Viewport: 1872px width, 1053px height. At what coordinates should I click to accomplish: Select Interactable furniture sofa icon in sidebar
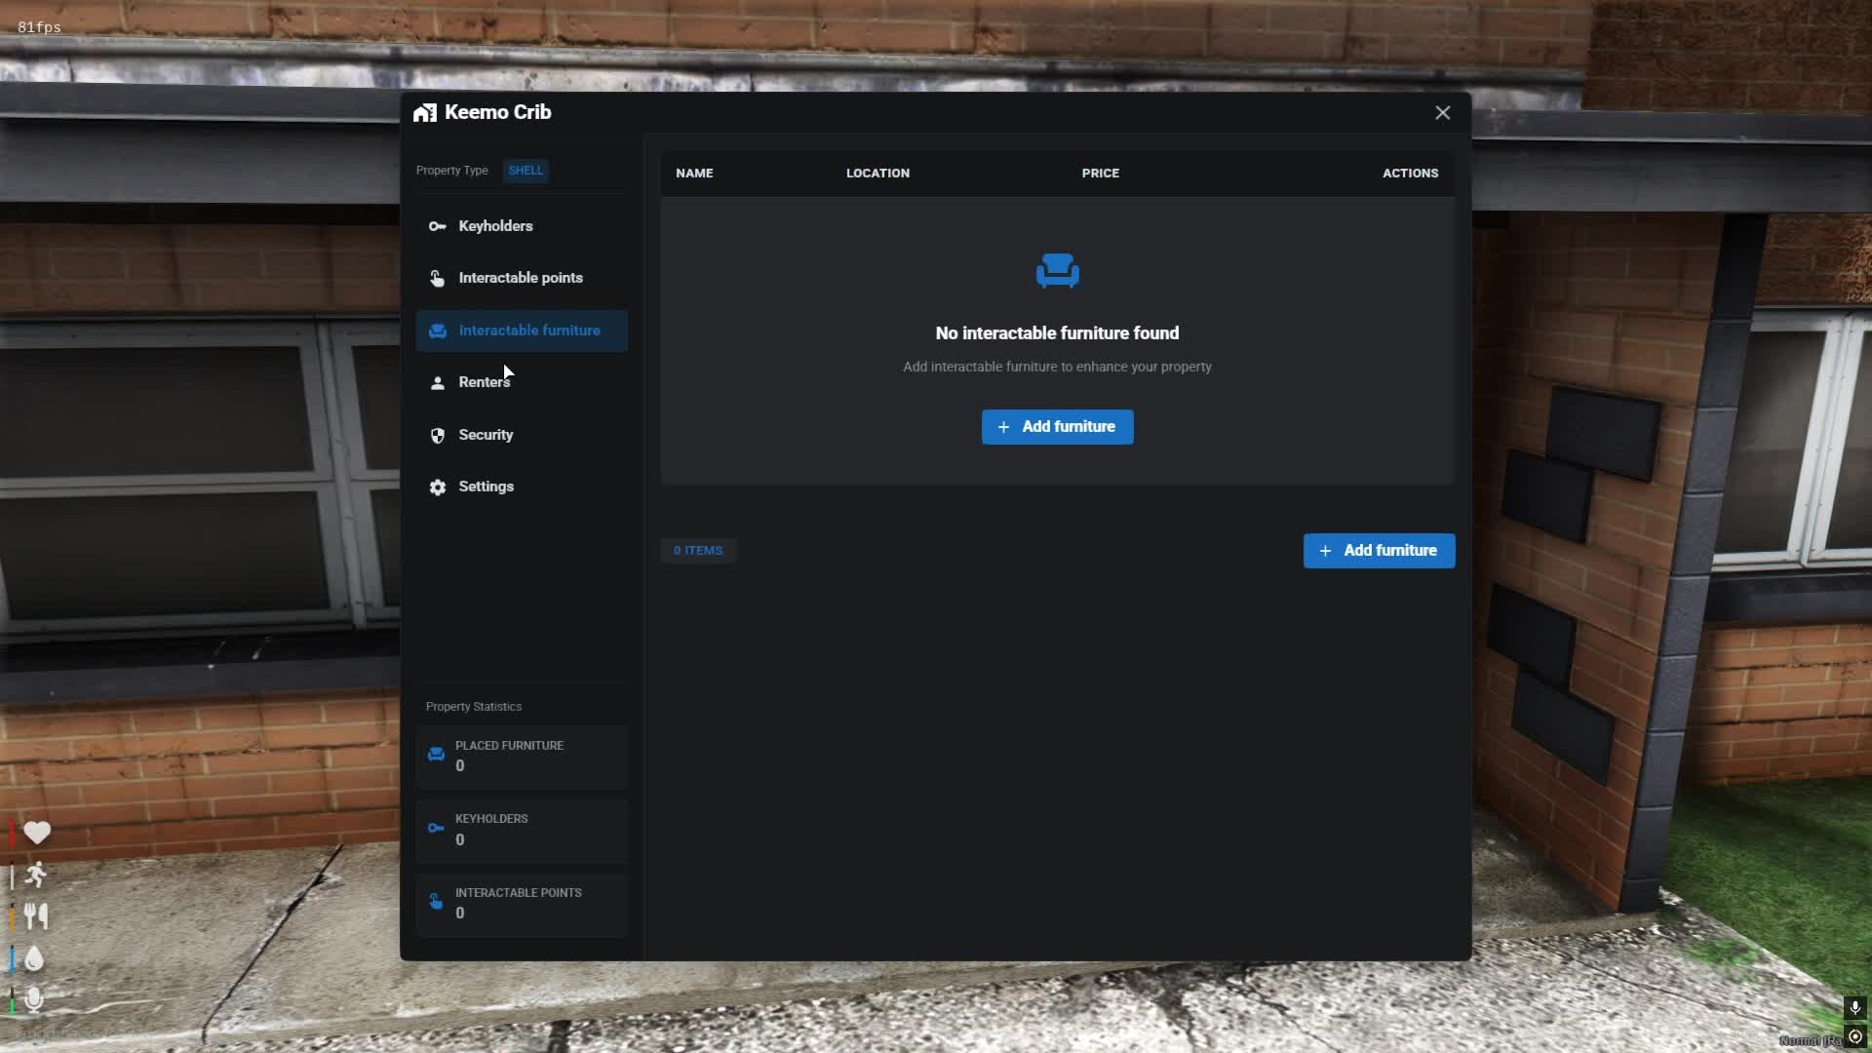pos(438,331)
